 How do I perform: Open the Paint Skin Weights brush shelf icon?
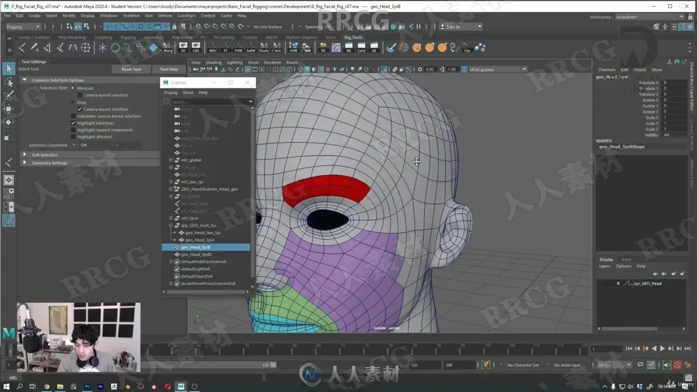pyautogui.click(x=391, y=48)
